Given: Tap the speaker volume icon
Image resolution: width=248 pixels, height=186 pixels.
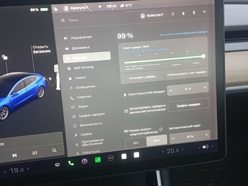Looking at the screenshot, I should tap(205, 147).
